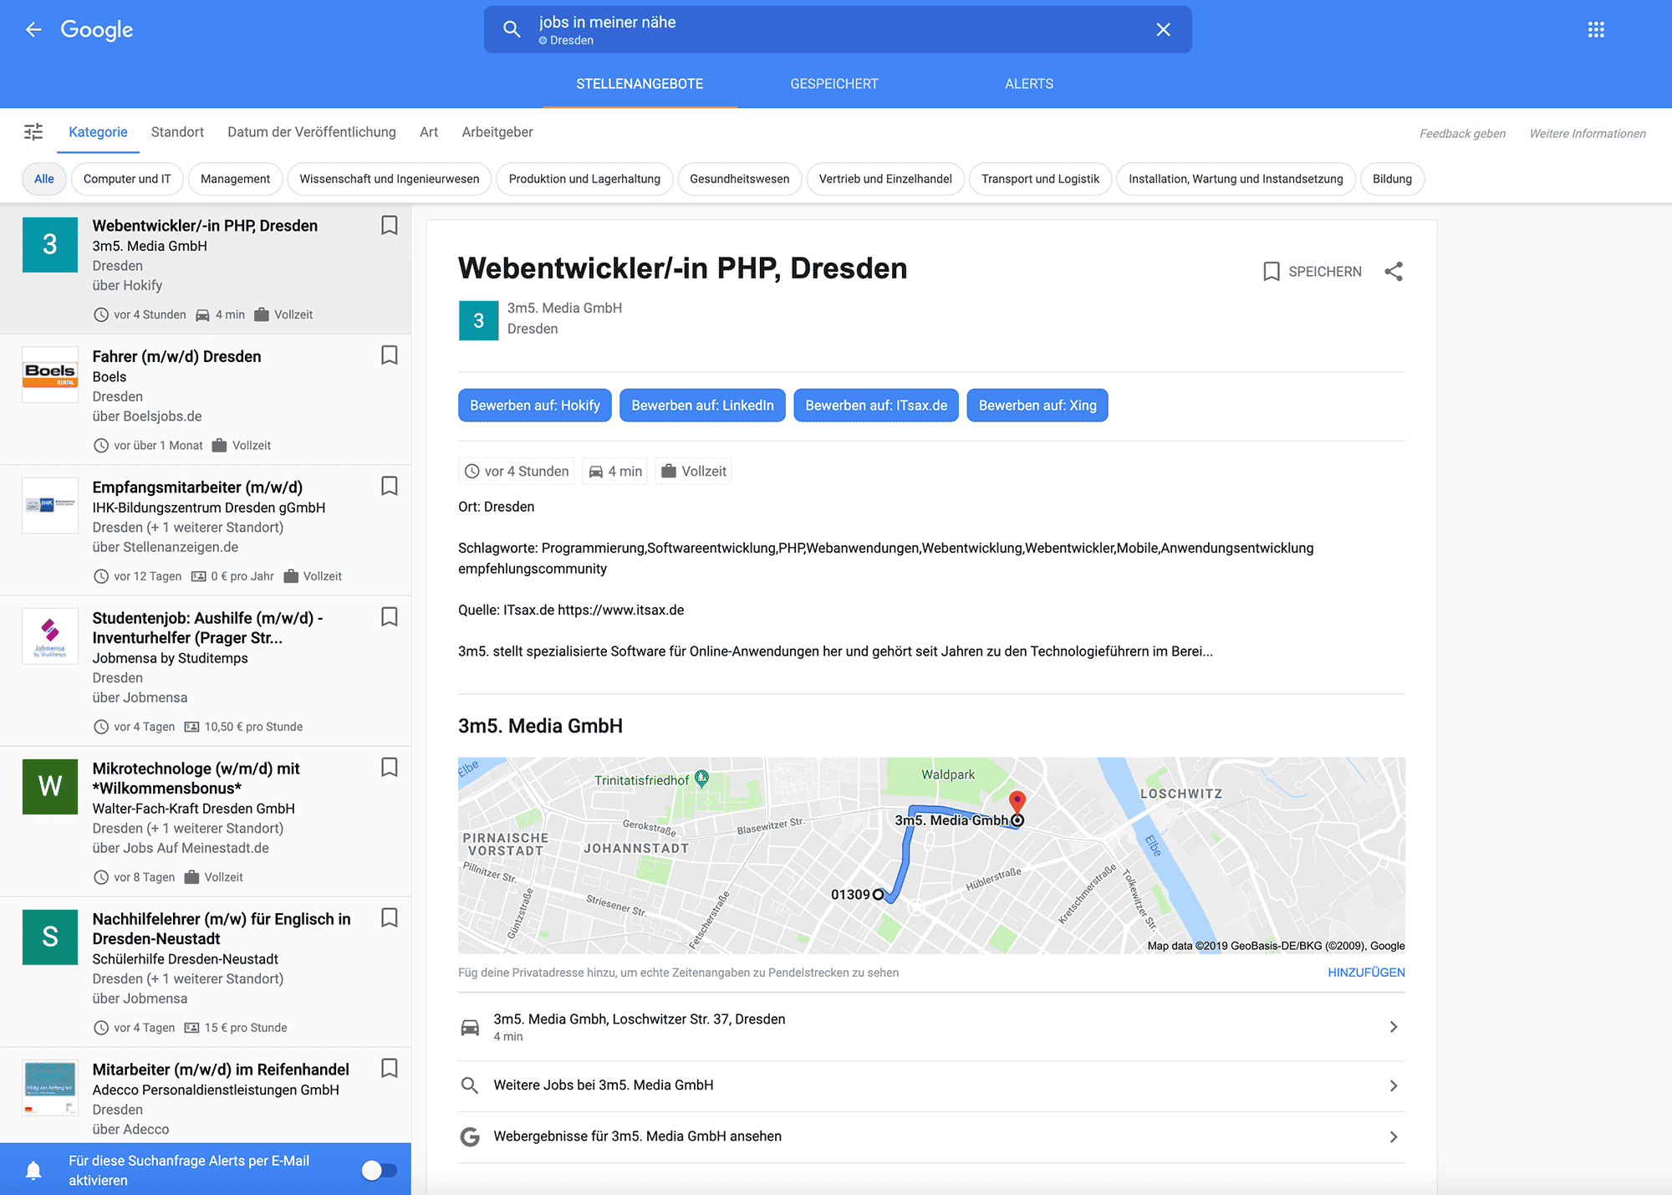Bookmark the Nachhilfelehrer listing
1672x1195 pixels.
pos(389,917)
